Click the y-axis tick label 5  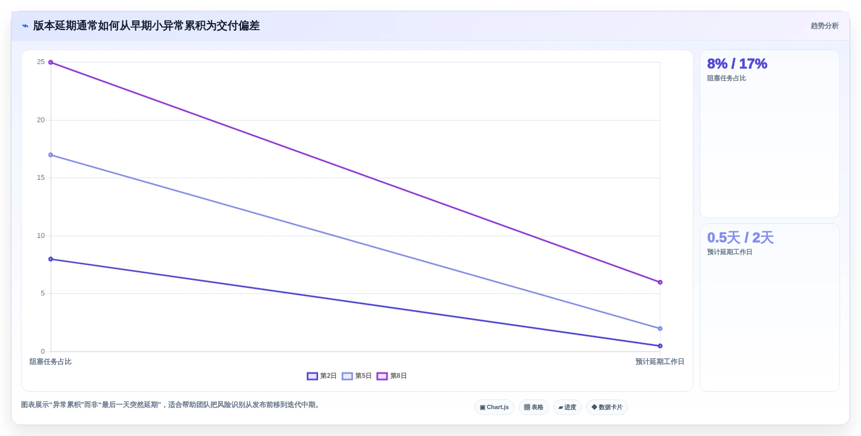click(43, 293)
